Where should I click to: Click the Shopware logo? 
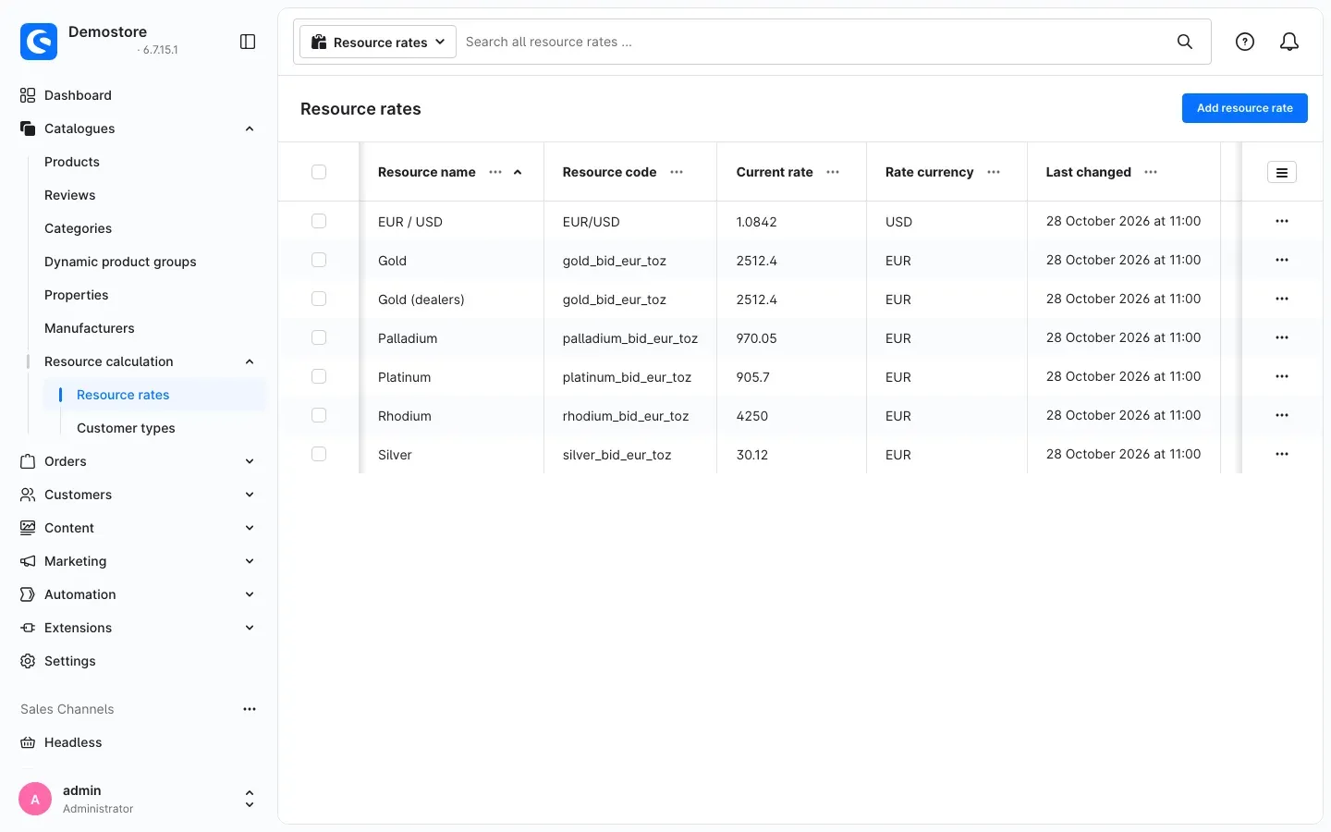tap(39, 42)
